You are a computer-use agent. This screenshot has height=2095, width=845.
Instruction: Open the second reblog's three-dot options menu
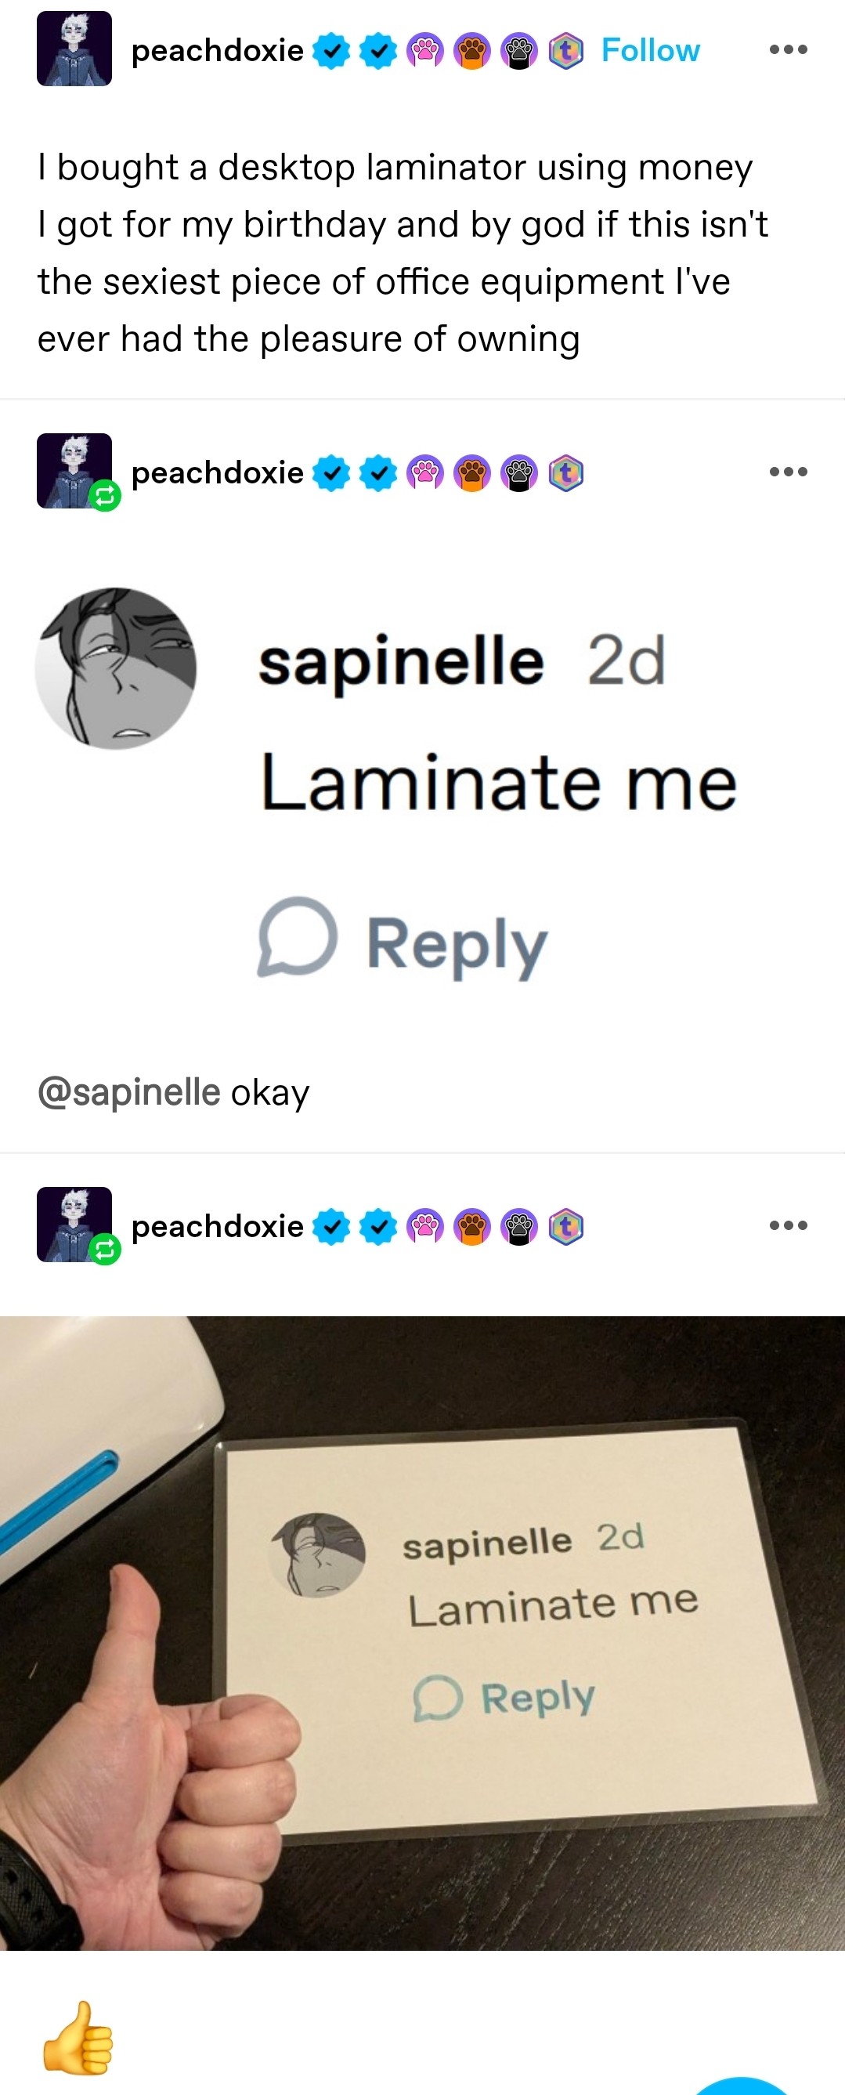787,472
